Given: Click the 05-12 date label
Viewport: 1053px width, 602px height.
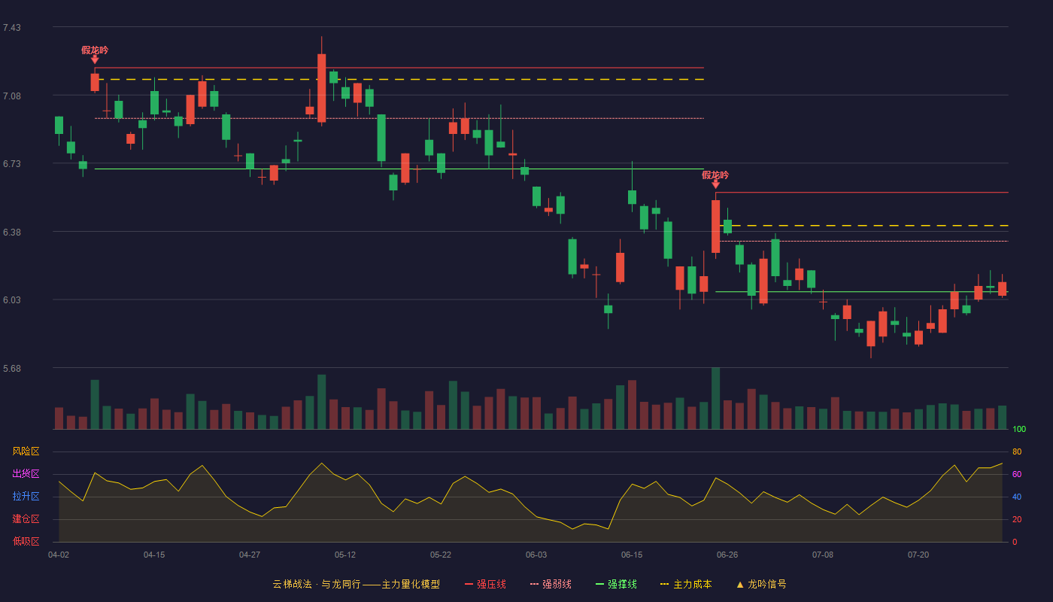Looking at the screenshot, I should point(345,555).
